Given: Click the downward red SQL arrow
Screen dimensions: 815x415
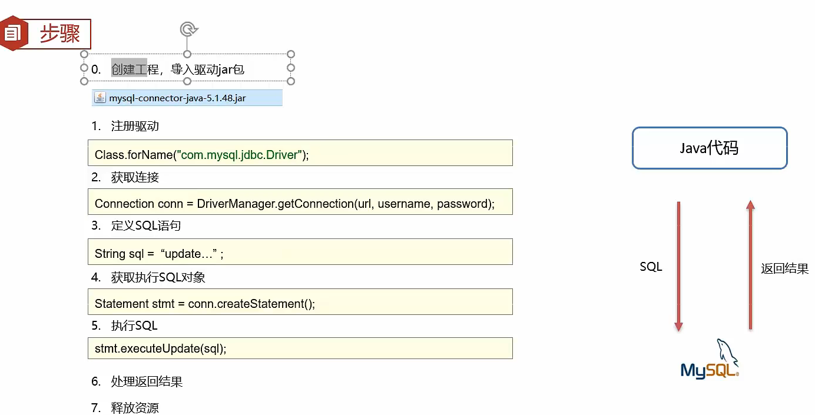Looking at the screenshot, I should tap(678, 266).
